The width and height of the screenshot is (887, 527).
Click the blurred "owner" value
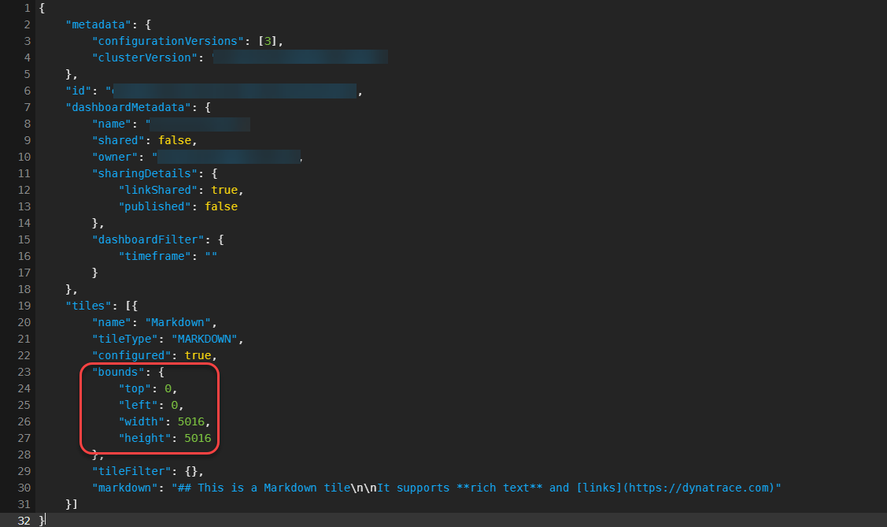pos(228,157)
